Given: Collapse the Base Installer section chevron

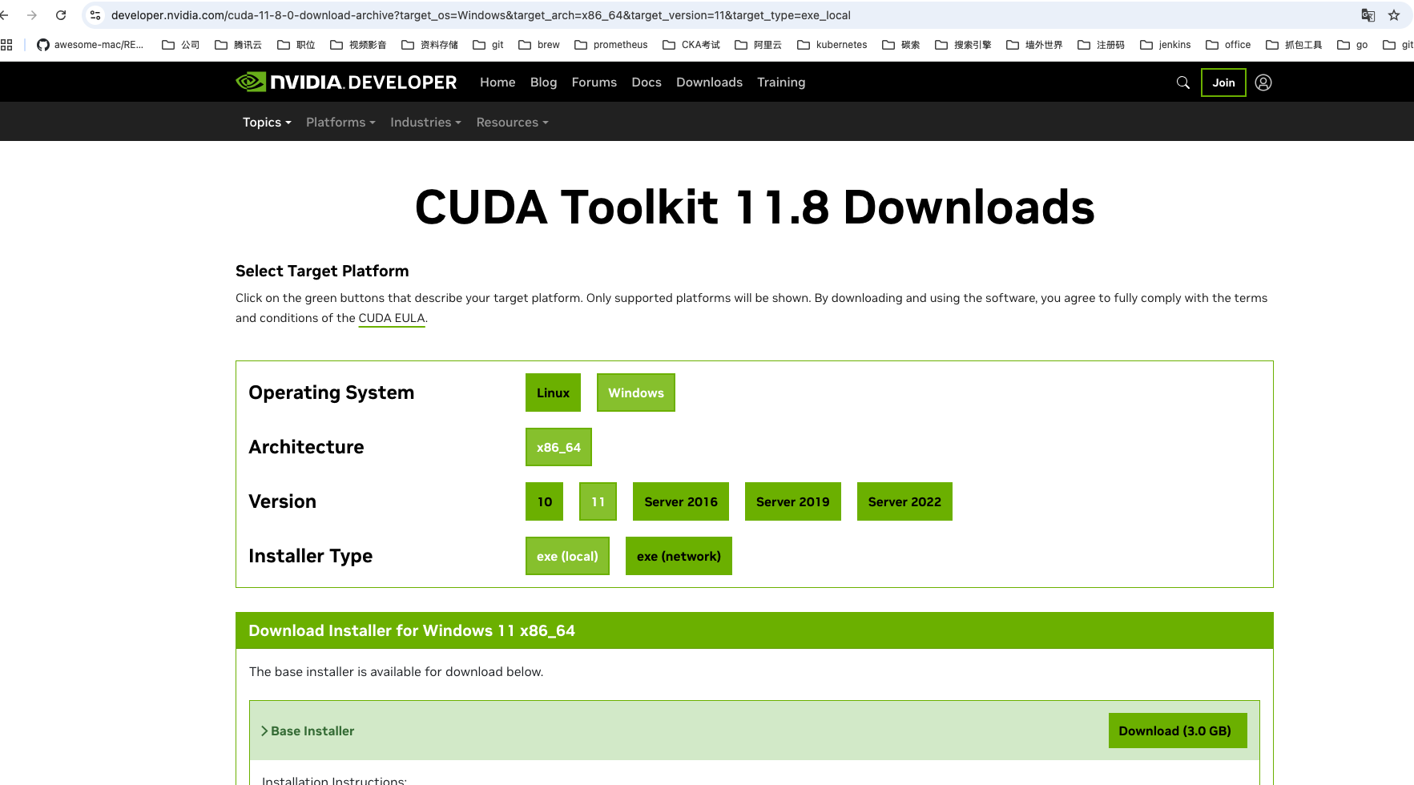Looking at the screenshot, I should pos(264,731).
